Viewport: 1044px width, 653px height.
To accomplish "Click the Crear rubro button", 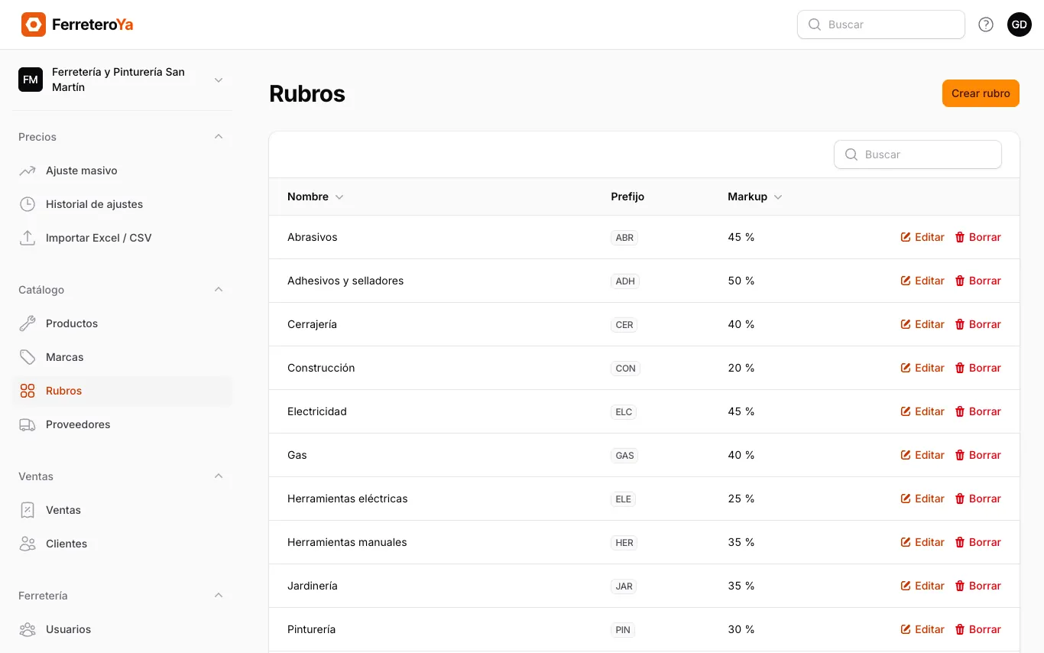I will pos(981,93).
